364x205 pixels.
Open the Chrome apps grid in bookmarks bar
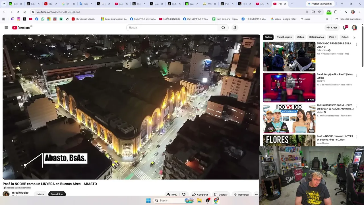4,19
